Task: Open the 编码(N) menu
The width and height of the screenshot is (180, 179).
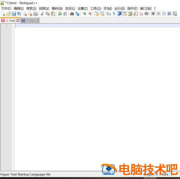Action: pos(57,8)
